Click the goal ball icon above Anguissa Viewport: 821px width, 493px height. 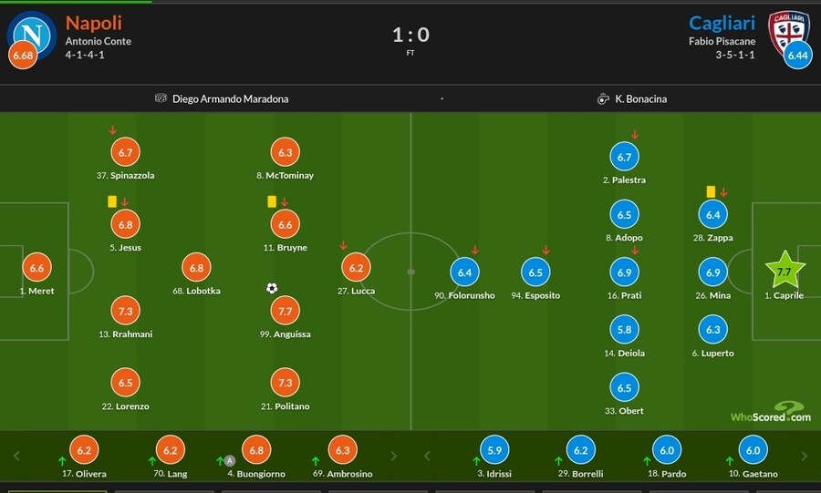(272, 288)
